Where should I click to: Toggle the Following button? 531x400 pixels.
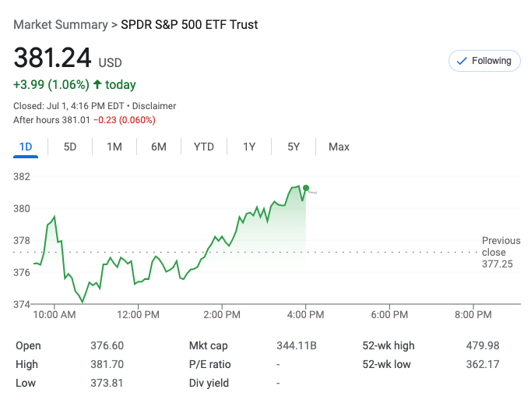coord(484,61)
